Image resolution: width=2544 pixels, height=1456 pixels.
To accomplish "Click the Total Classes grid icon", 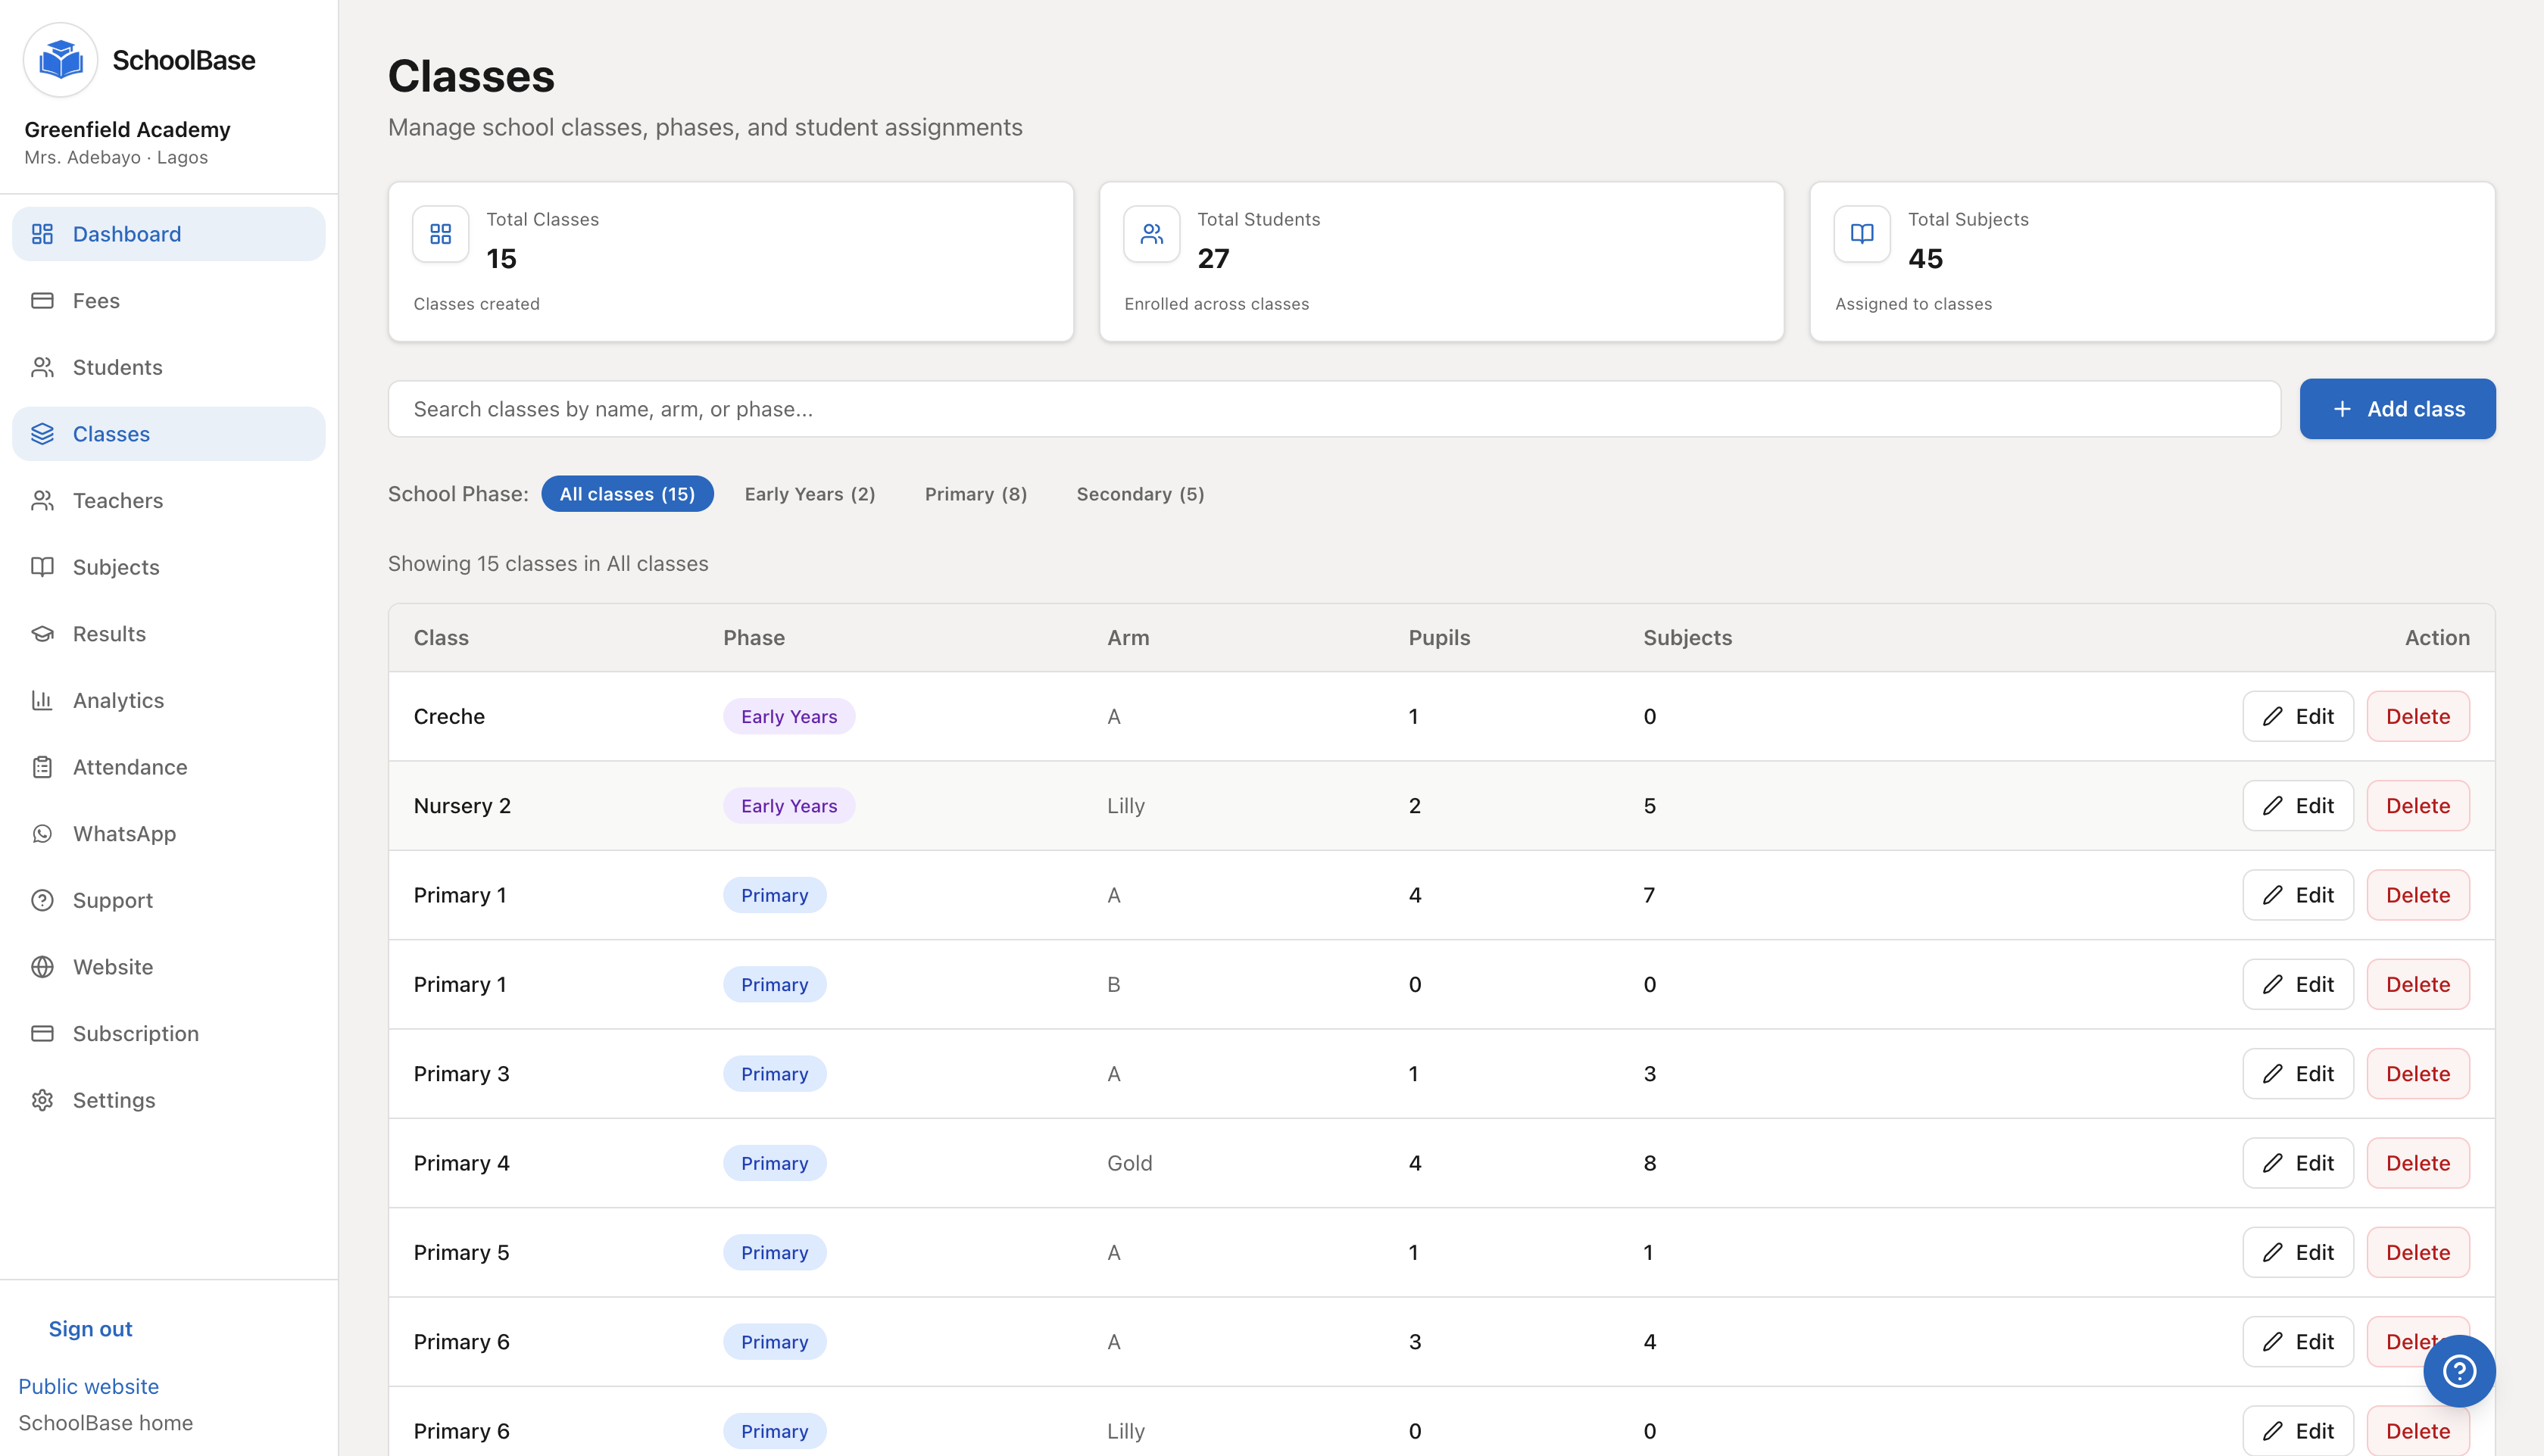I will (441, 234).
